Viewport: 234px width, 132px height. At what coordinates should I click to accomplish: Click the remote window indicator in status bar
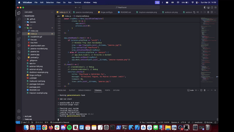point(18,122)
